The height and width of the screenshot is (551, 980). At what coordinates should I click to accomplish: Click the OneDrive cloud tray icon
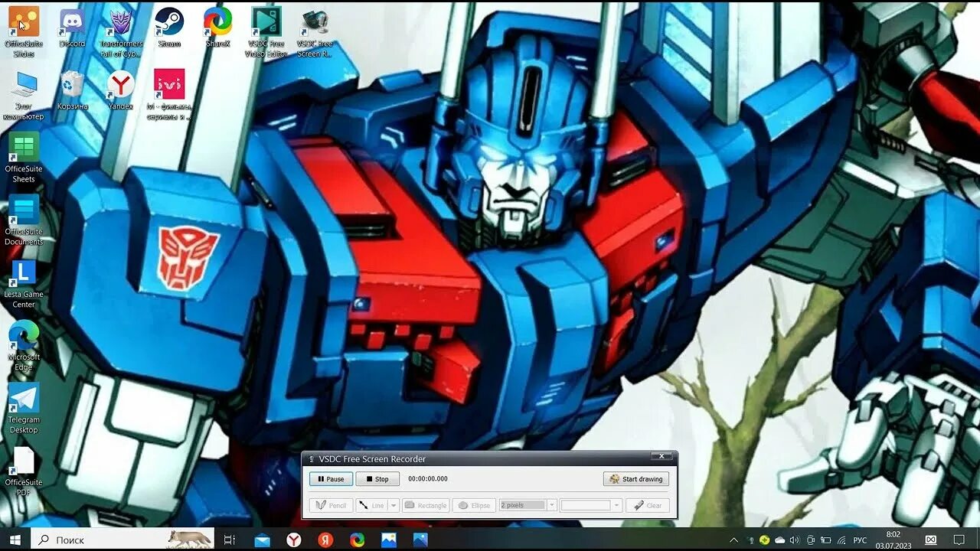coord(779,540)
